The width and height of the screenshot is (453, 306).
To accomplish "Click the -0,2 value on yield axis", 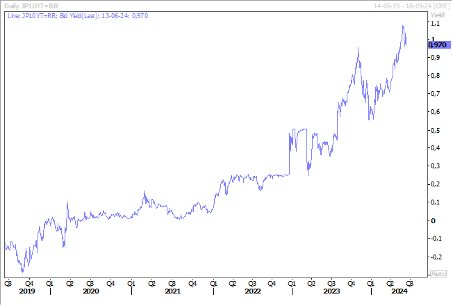I will [436, 257].
